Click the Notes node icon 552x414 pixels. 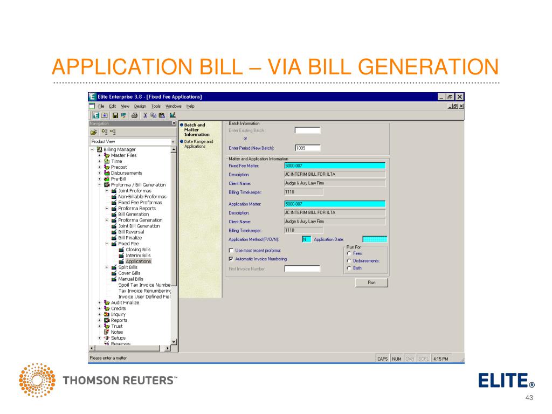[x=107, y=332]
